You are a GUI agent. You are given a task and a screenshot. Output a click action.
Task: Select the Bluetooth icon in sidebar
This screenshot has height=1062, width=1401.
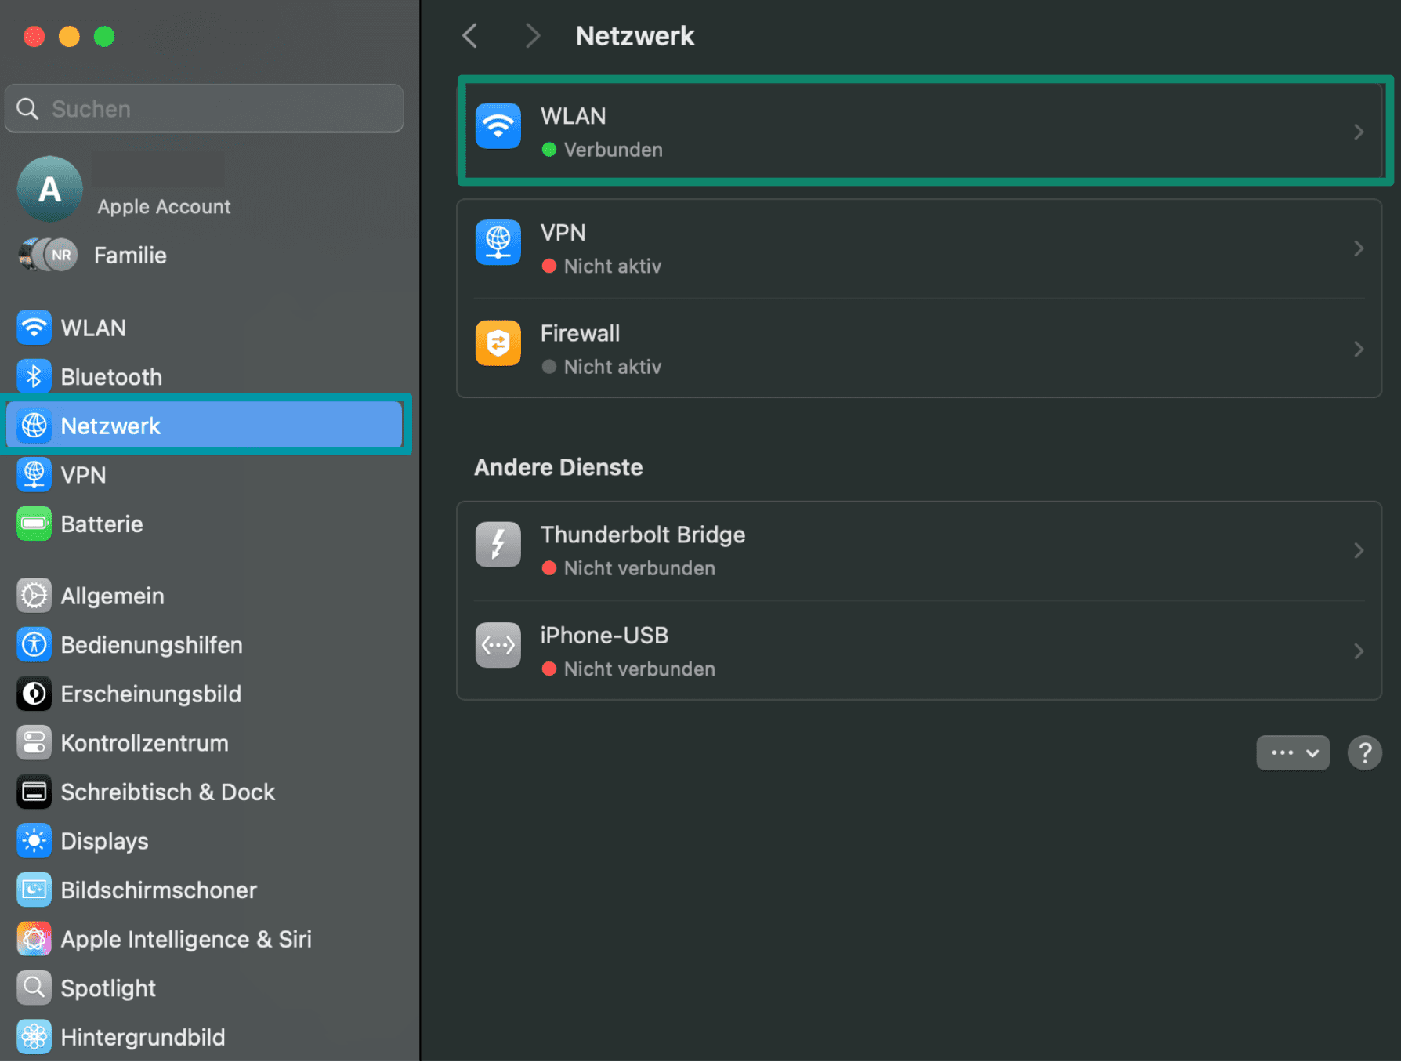(x=34, y=376)
